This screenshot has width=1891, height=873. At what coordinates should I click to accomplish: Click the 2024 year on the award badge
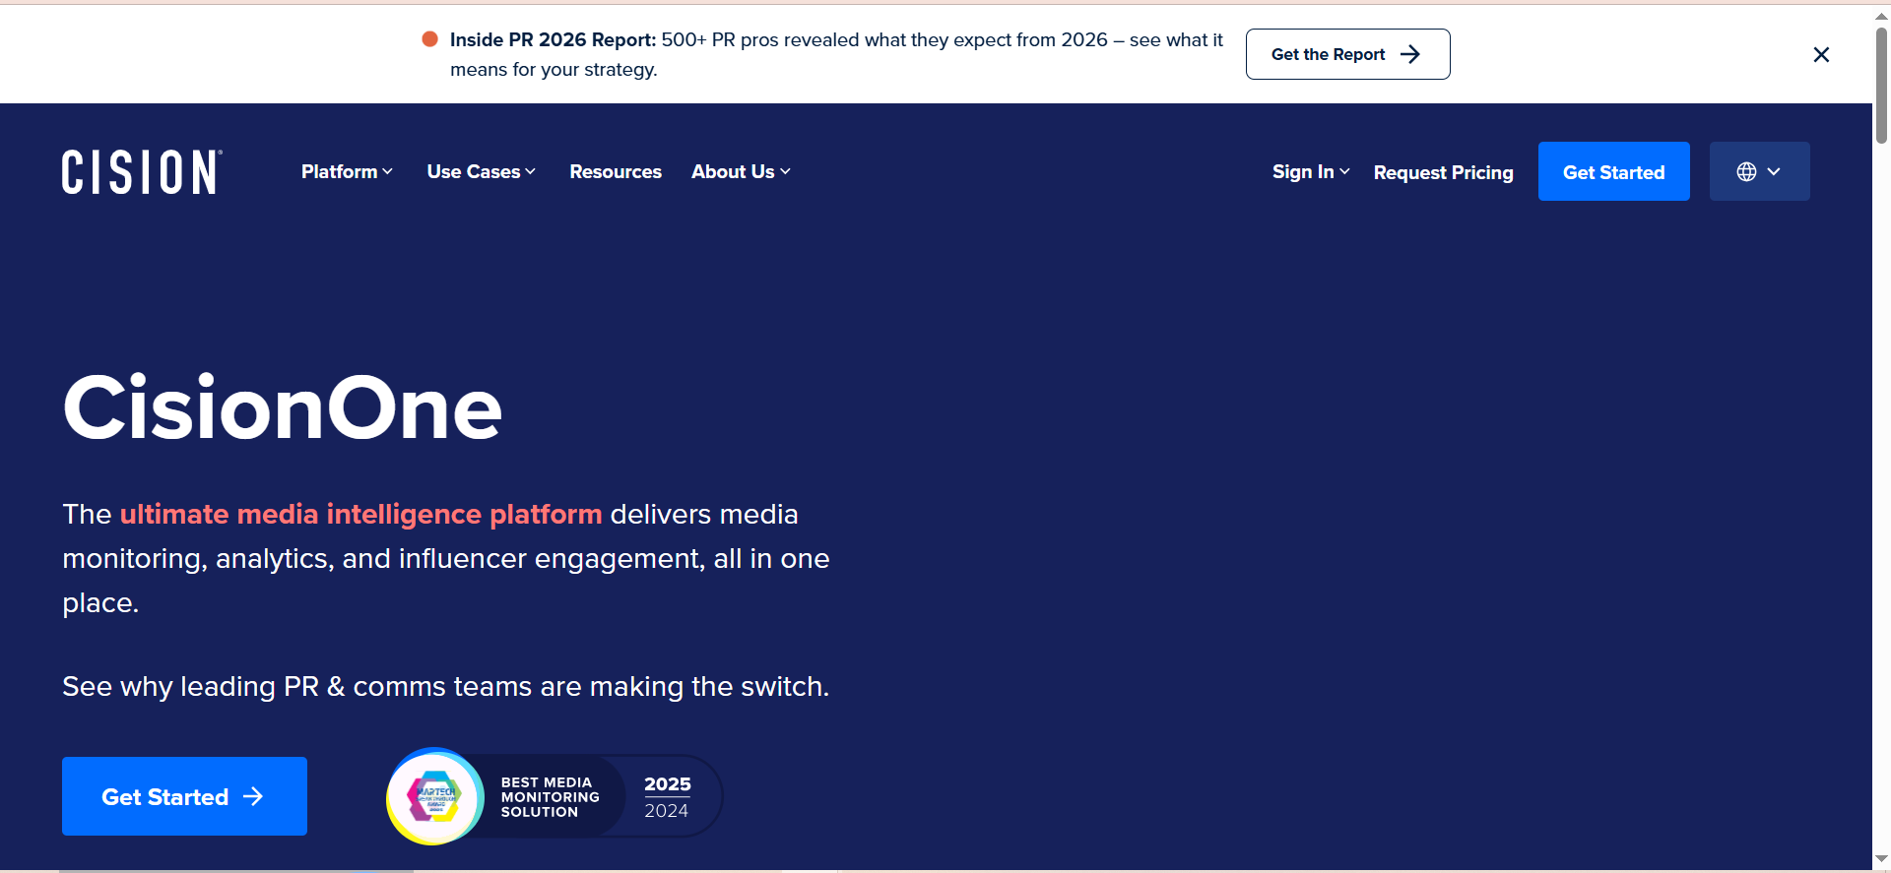click(x=667, y=811)
